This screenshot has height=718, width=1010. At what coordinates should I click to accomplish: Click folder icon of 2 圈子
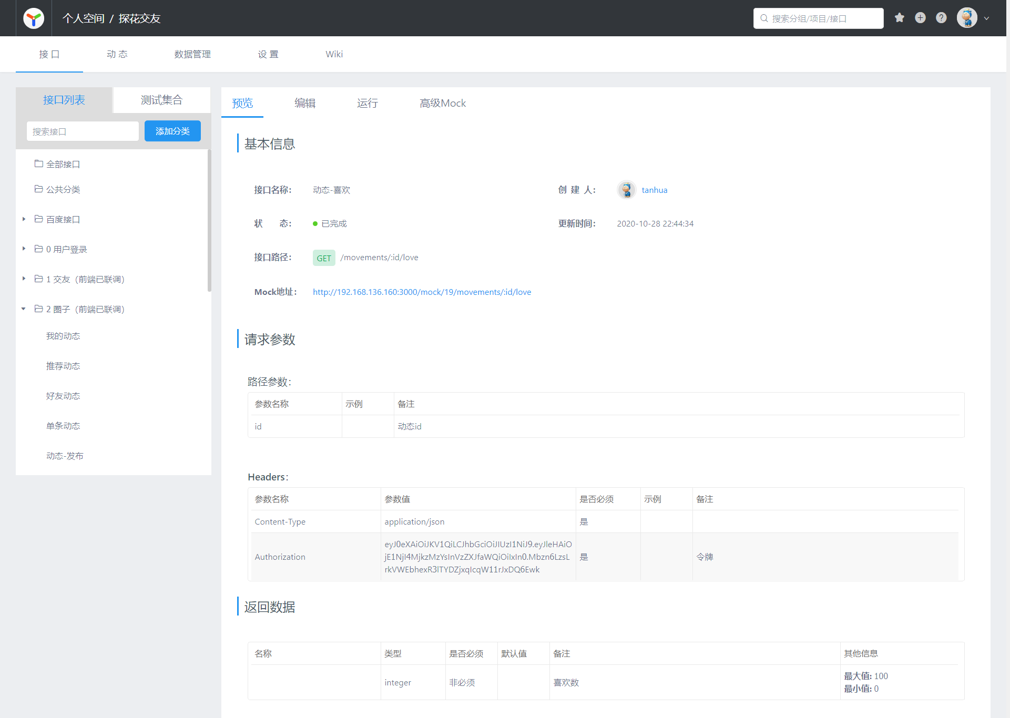point(38,309)
